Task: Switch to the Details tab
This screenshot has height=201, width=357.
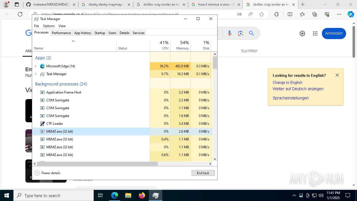Action: 124,33
